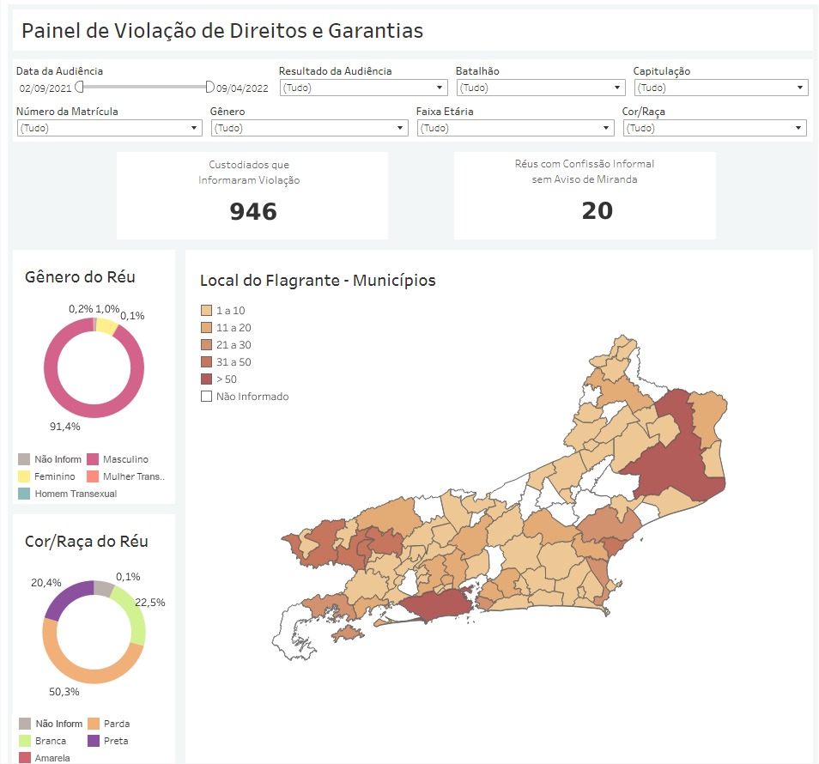Select the Masculino legend color swatch
This screenshot has width=819, height=764.
coord(91,460)
